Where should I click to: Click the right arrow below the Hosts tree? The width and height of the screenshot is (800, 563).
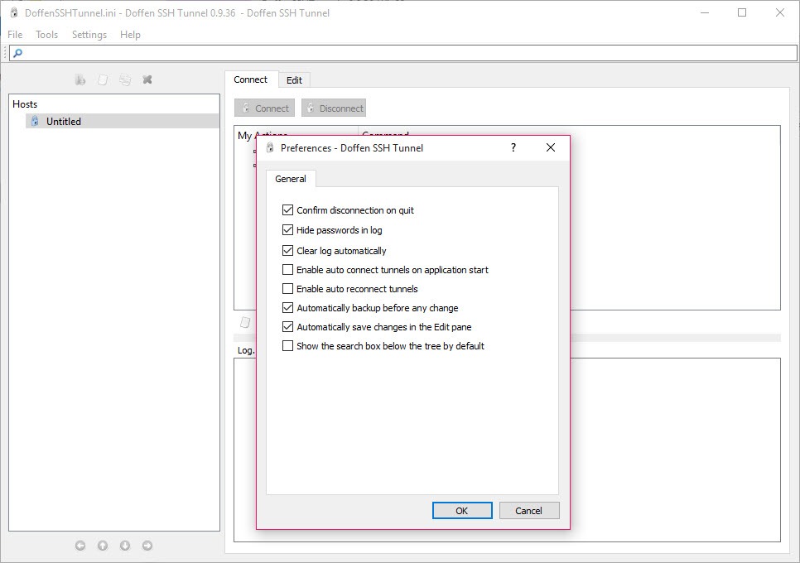click(x=147, y=546)
